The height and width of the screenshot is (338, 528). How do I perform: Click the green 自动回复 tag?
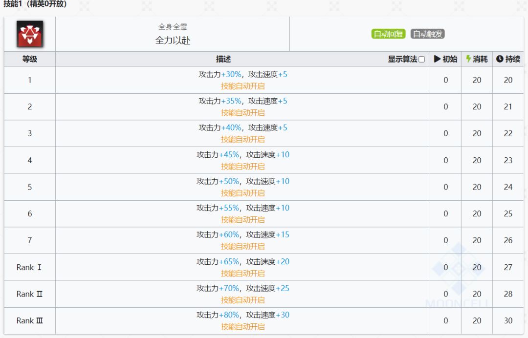(389, 34)
